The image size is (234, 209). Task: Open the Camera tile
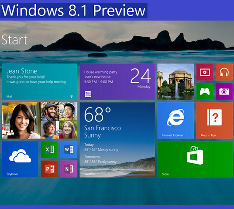(x=224, y=91)
